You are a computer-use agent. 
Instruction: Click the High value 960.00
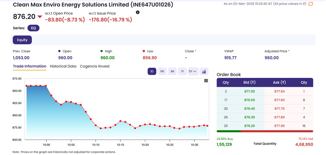[x=108, y=58]
